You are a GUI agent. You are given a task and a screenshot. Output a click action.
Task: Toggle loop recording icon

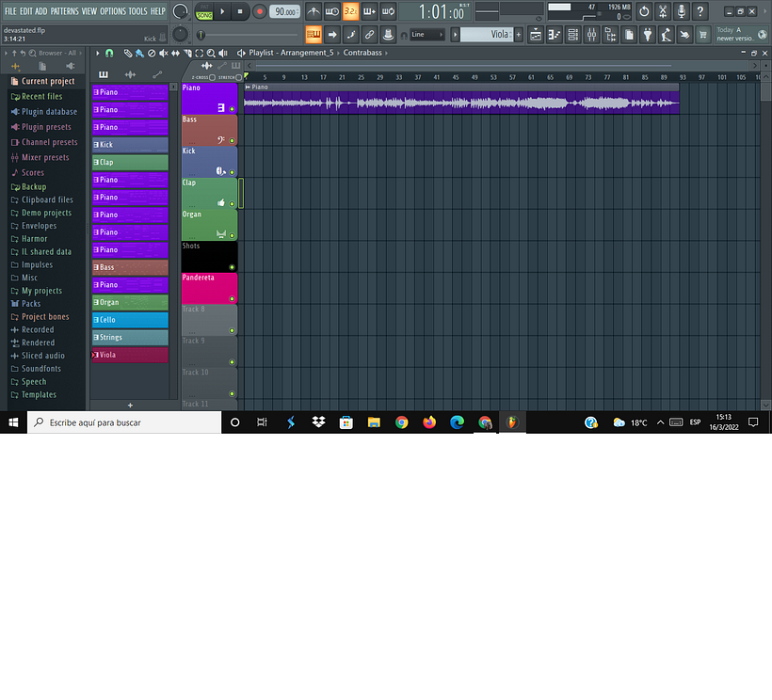pos(388,11)
